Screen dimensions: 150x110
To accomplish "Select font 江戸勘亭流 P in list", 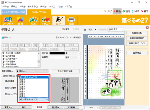I will tap(11, 59).
